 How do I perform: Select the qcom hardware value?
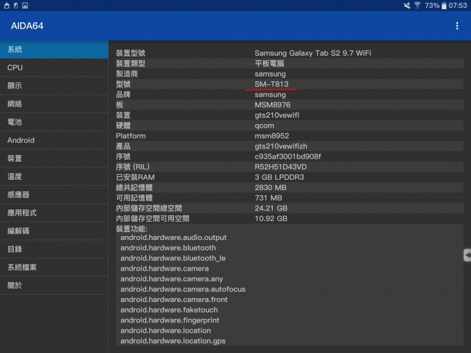pos(264,126)
